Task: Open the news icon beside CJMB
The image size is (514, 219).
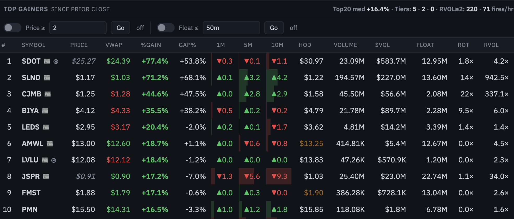Action: (x=47, y=94)
